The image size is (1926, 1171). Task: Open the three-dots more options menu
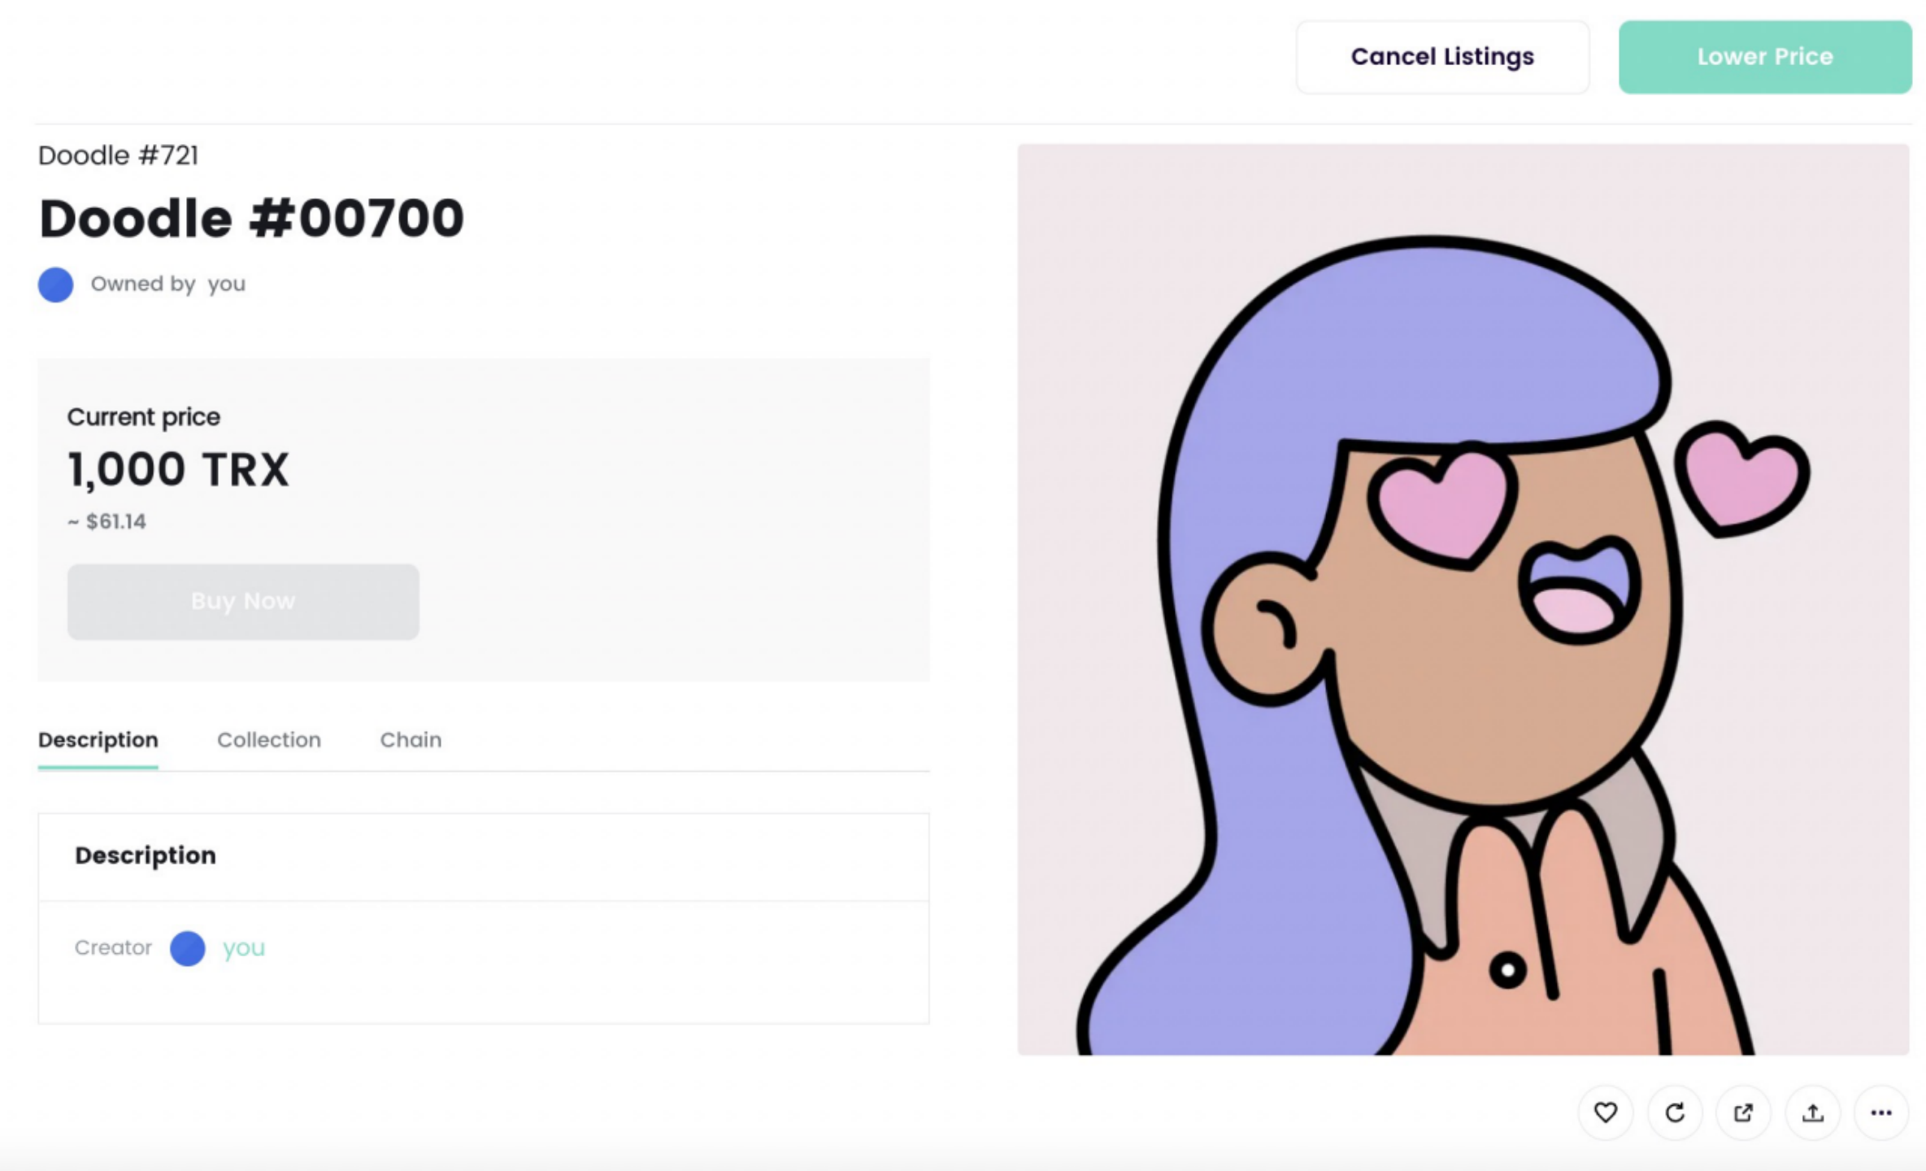point(1881,1112)
